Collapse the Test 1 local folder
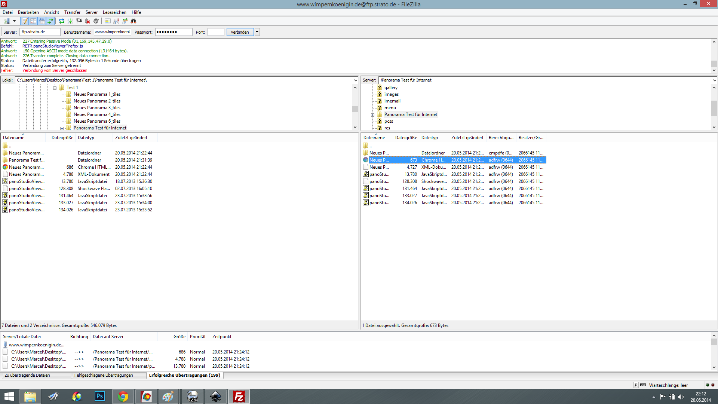This screenshot has width=718, height=404. [55, 88]
